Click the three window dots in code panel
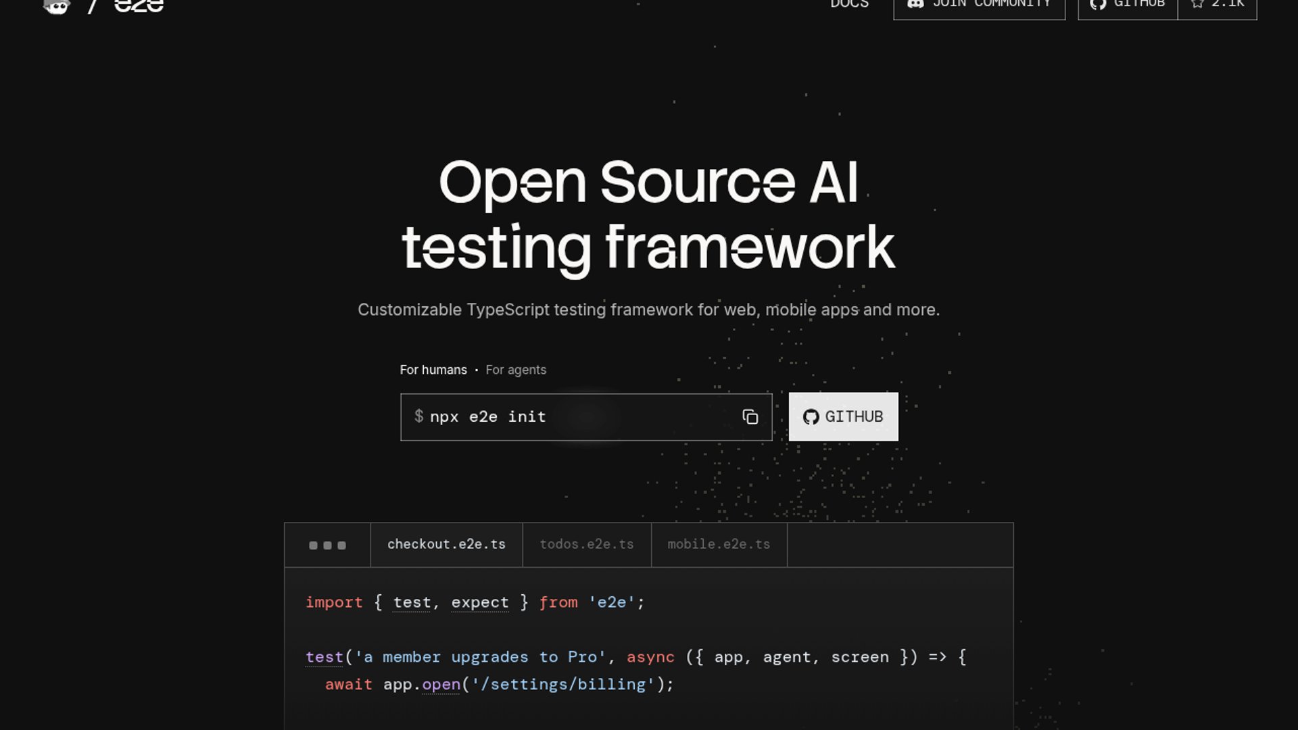The height and width of the screenshot is (730, 1298). pyautogui.click(x=327, y=545)
